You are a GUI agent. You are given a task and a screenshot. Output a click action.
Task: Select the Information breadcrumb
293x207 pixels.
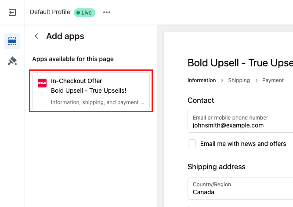point(202,80)
